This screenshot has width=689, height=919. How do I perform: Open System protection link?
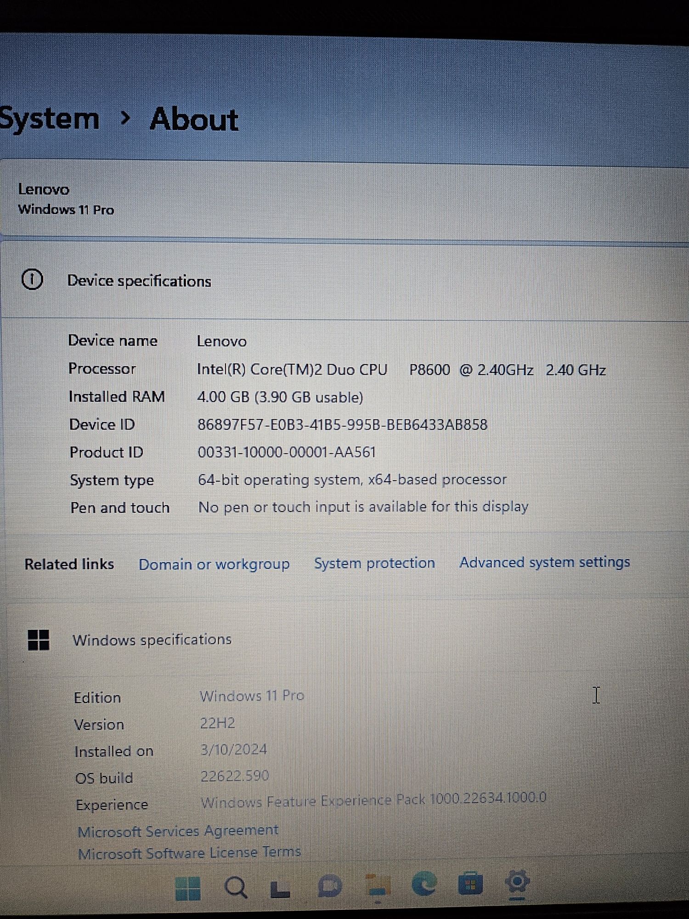coord(374,563)
